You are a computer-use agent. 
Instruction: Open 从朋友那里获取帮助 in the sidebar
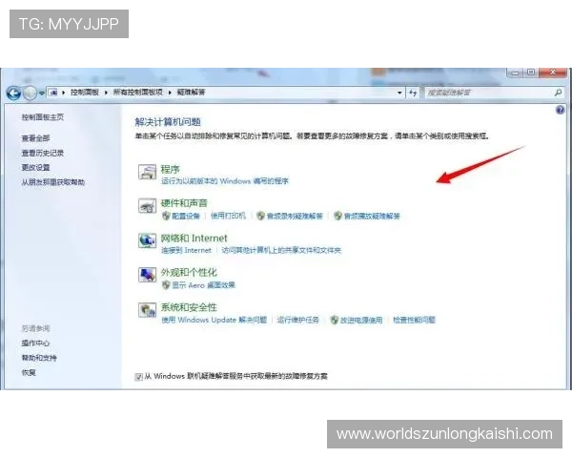(x=53, y=182)
